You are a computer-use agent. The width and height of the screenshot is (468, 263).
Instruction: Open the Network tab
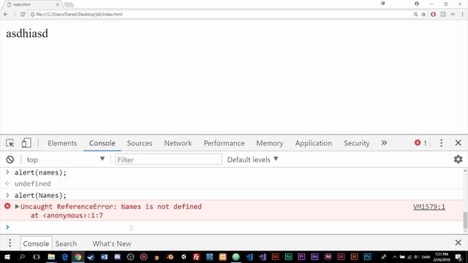click(178, 143)
